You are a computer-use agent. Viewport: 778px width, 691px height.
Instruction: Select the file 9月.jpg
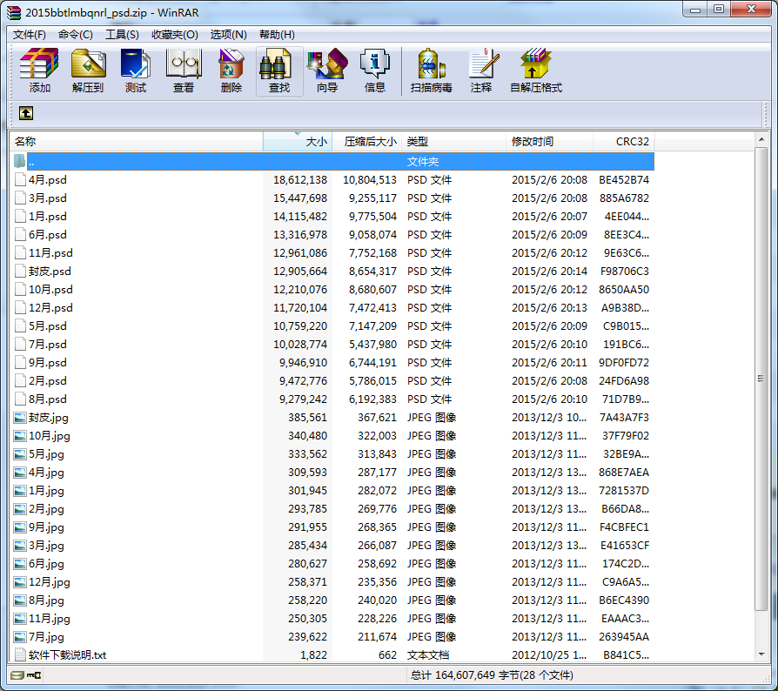coord(46,527)
